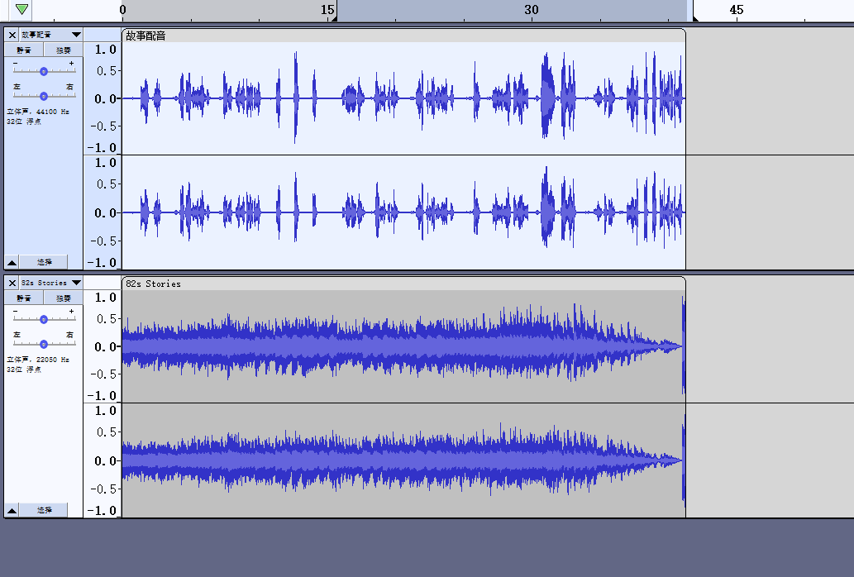This screenshot has height=577, width=854.
Task: Mute the 故事配音 track
Action: [24, 50]
